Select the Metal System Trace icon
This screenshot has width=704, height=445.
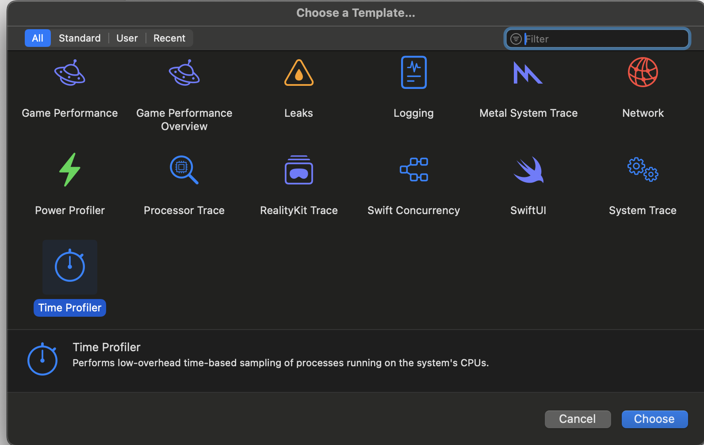click(528, 73)
